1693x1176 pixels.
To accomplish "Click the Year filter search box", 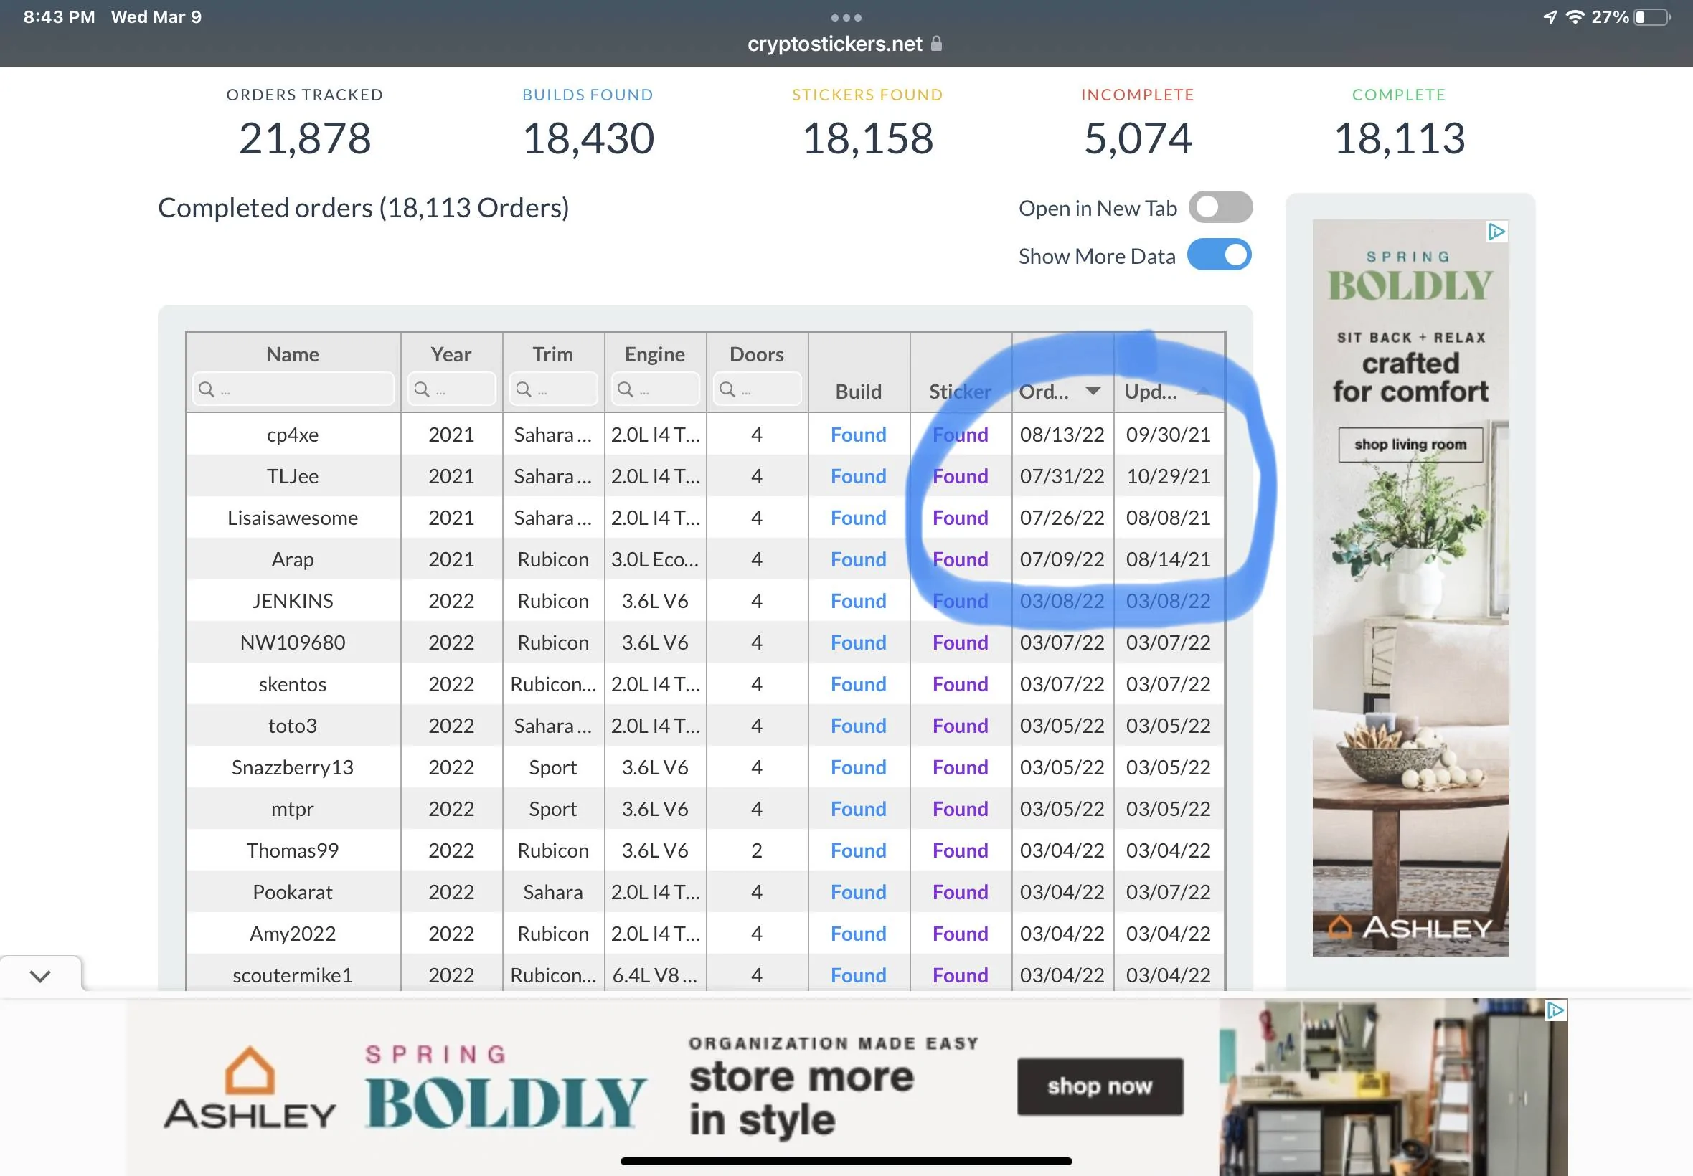I will 452,389.
